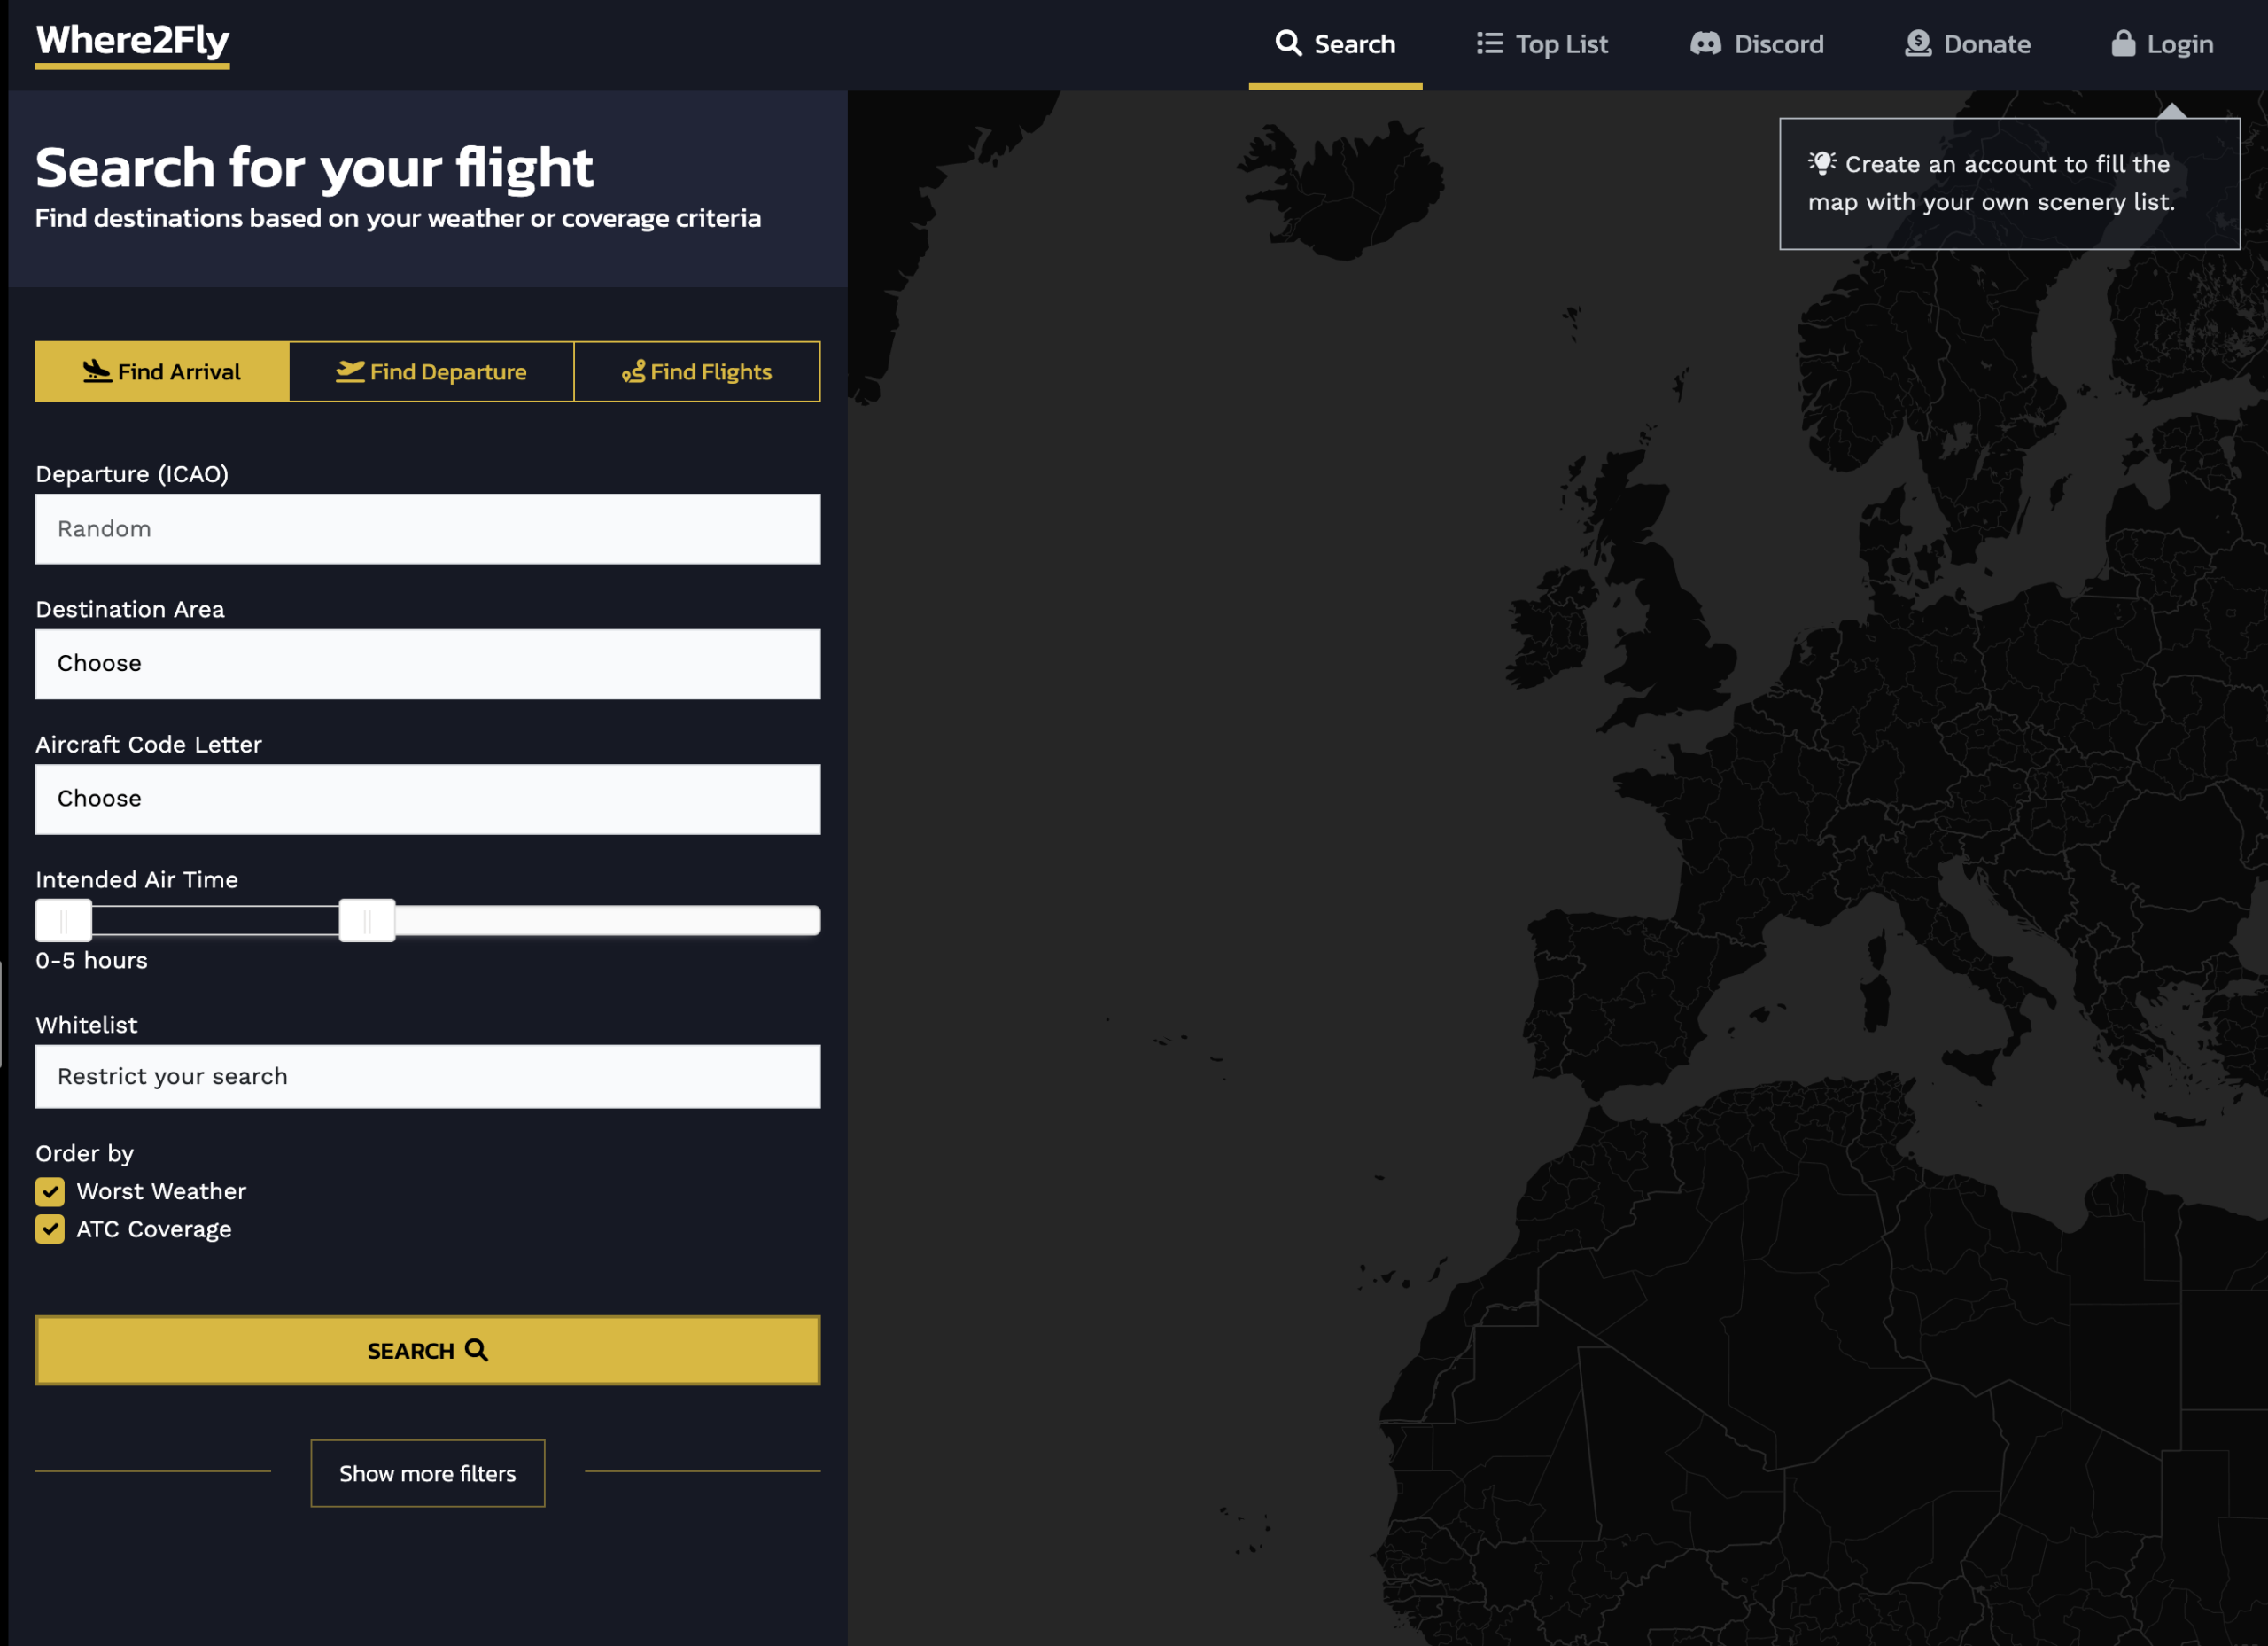
Task: Uncheck the ATC Coverage checkbox
Action: pyautogui.click(x=50, y=1229)
